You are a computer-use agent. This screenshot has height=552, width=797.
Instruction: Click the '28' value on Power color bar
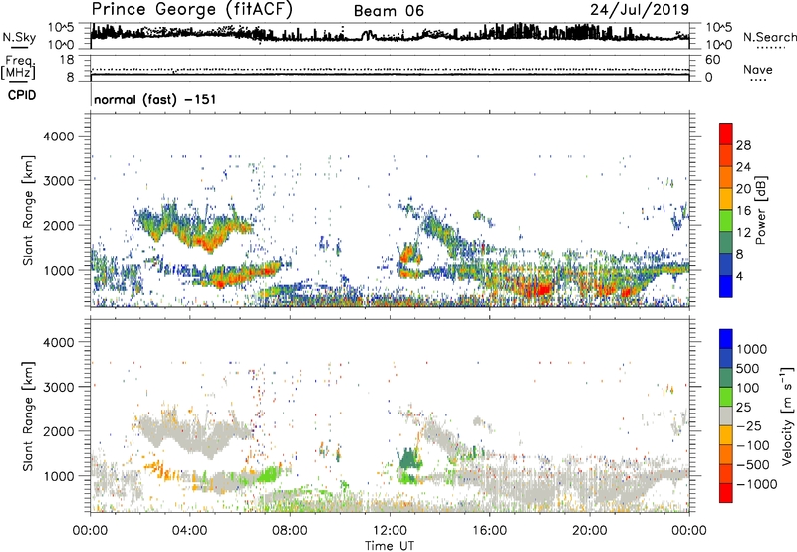coord(743,145)
